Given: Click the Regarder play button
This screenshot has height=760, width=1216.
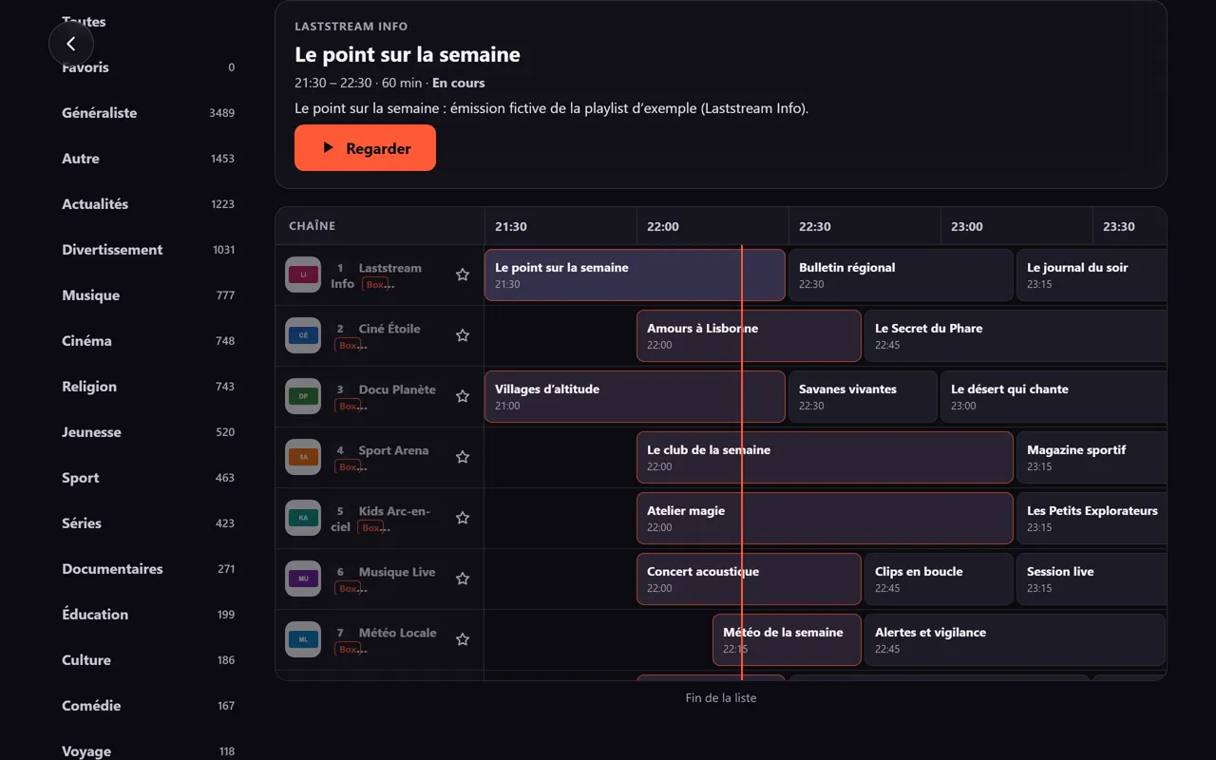Looking at the screenshot, I should (x=365, y=148).
